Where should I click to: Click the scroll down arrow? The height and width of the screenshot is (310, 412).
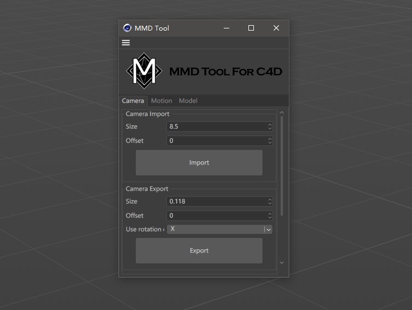click(282, 262)
